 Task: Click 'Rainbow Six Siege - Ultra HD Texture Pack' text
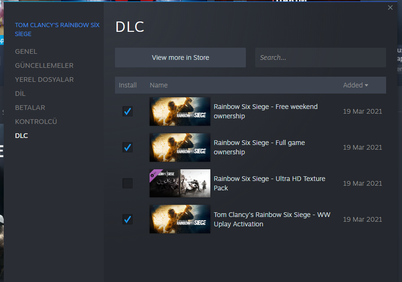[x=269, y=183]
